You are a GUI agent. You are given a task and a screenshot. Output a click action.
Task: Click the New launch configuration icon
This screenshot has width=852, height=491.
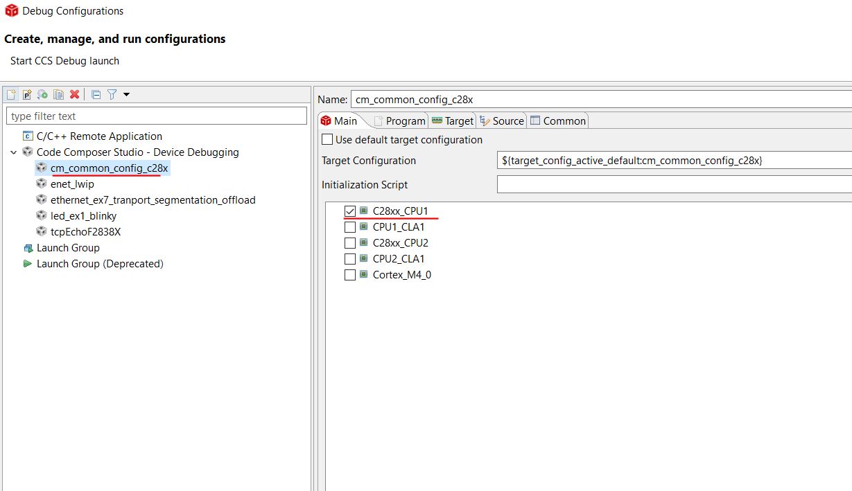coord(11,94)
